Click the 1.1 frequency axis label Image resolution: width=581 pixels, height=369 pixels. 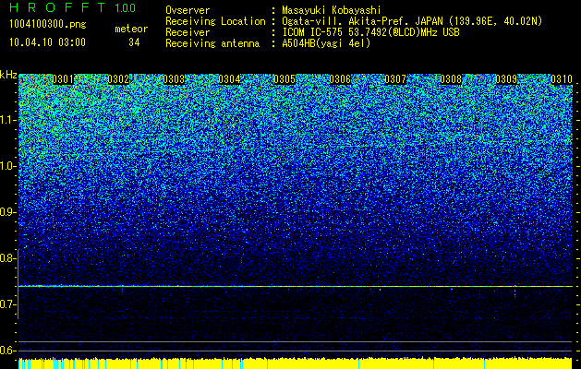pos(7,120)
